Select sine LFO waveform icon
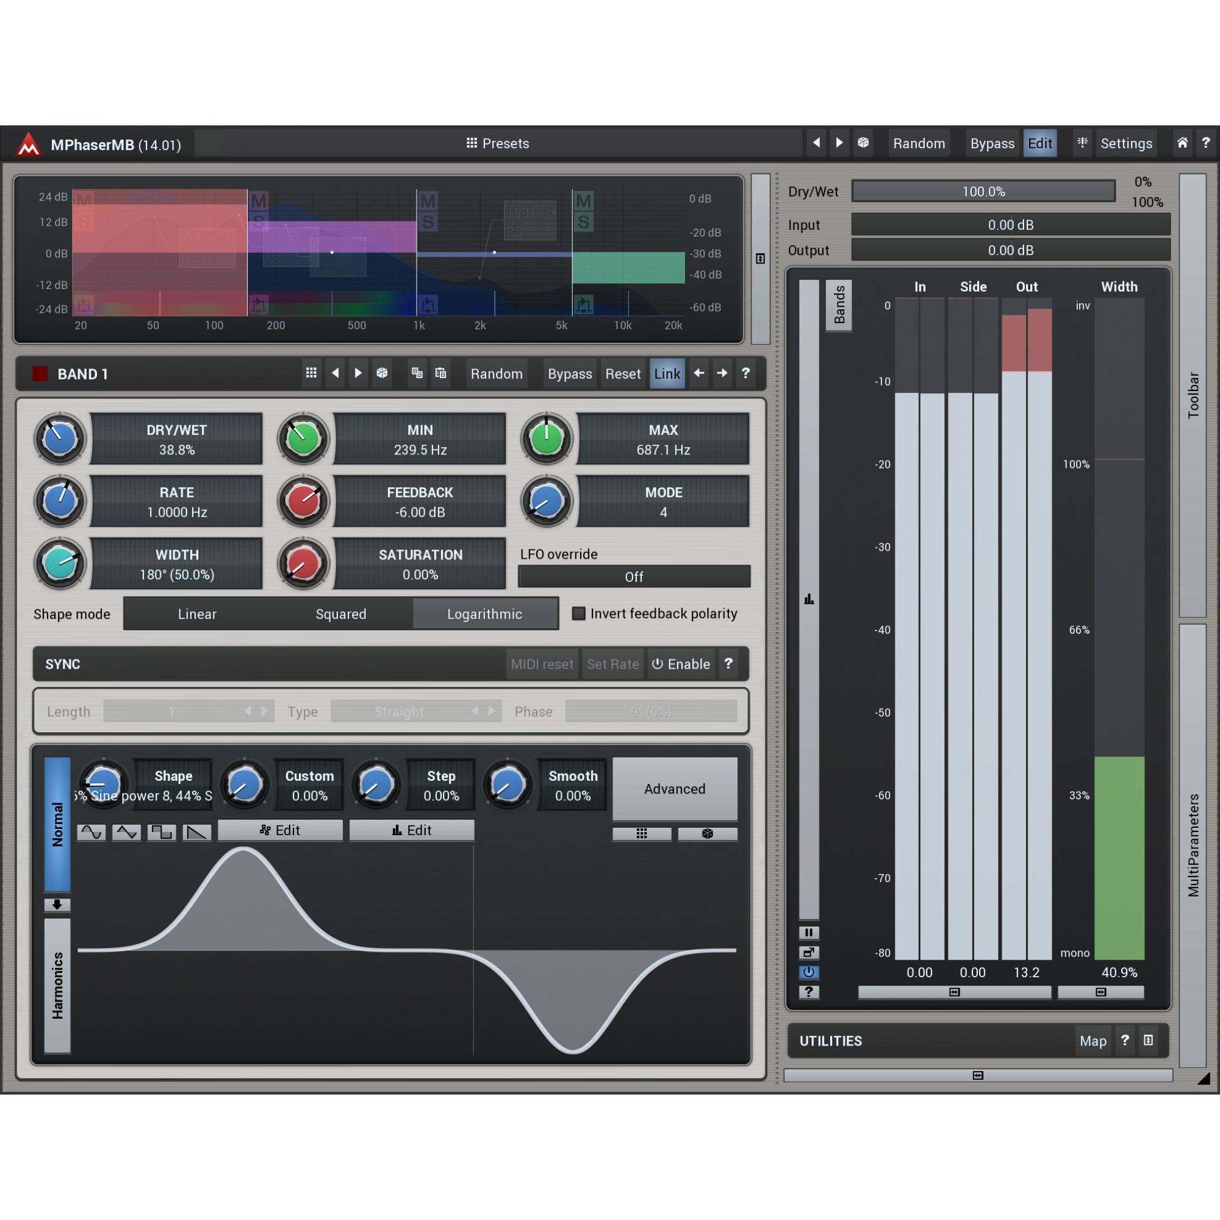This screenshot has width=1220, height=1220. (91, 832)
